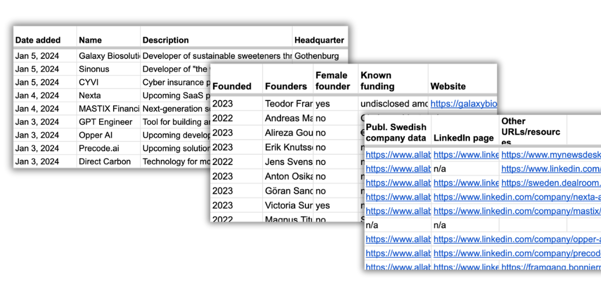Click the Precode.ai name cell
The width and height of the screenshot is (601, 289).
[109, 148]
